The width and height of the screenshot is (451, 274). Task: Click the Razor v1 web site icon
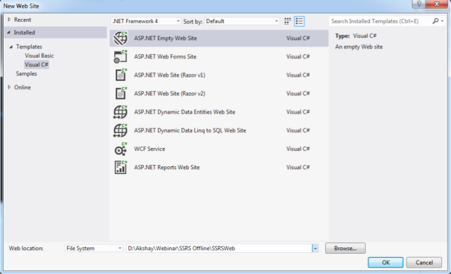pos(121,75)
